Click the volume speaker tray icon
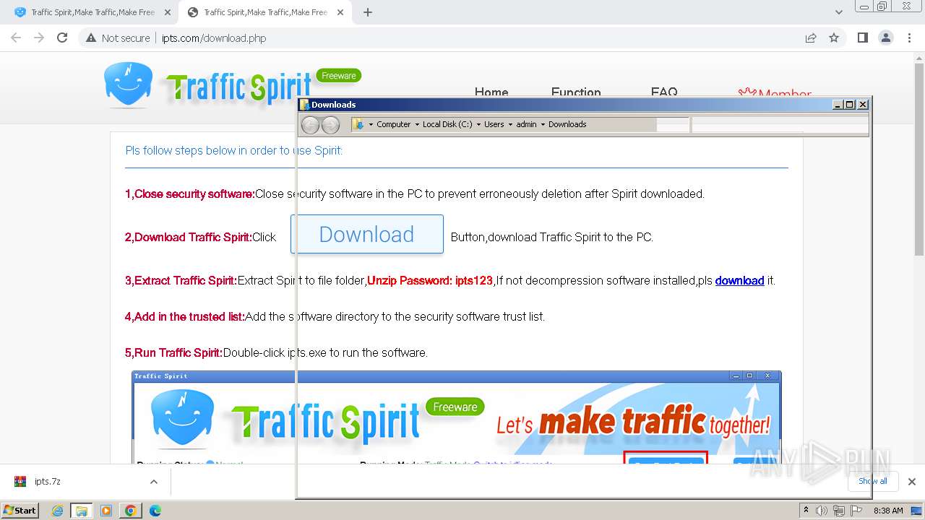 (822, 511)
